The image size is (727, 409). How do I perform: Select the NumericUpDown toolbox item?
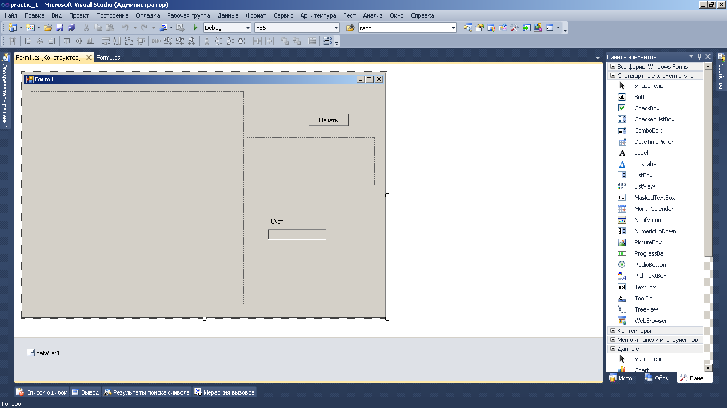[655, 231]
